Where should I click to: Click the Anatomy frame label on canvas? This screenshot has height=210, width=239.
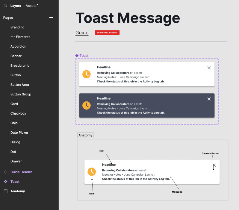(x=85, y=135)
